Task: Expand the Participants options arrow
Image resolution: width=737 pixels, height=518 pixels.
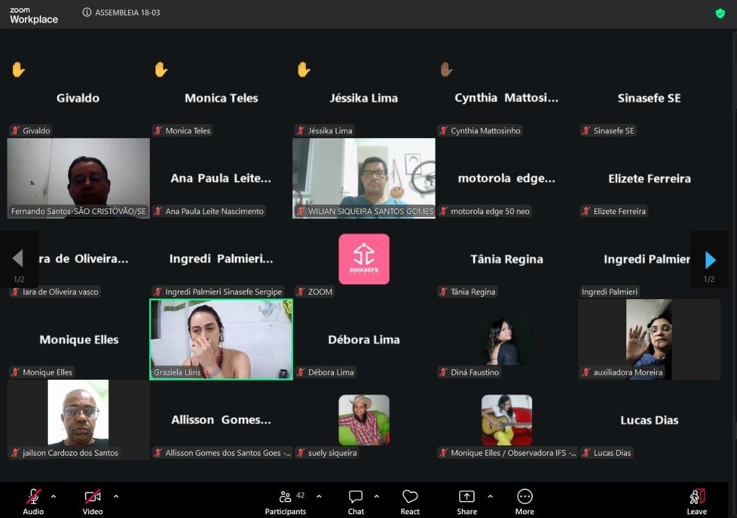Action: [319, 496]
